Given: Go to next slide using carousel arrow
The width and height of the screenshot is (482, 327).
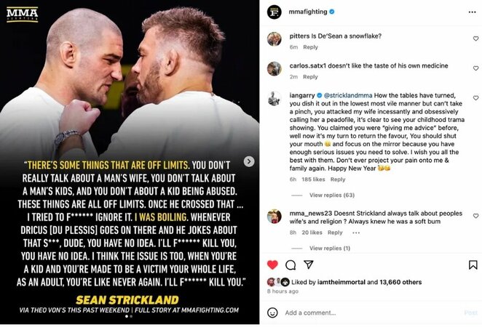Looking at the screenshot, I should click(x=248, y=161).
